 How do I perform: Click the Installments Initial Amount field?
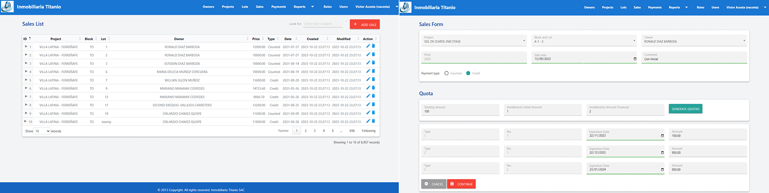click(x=543, y=110)
